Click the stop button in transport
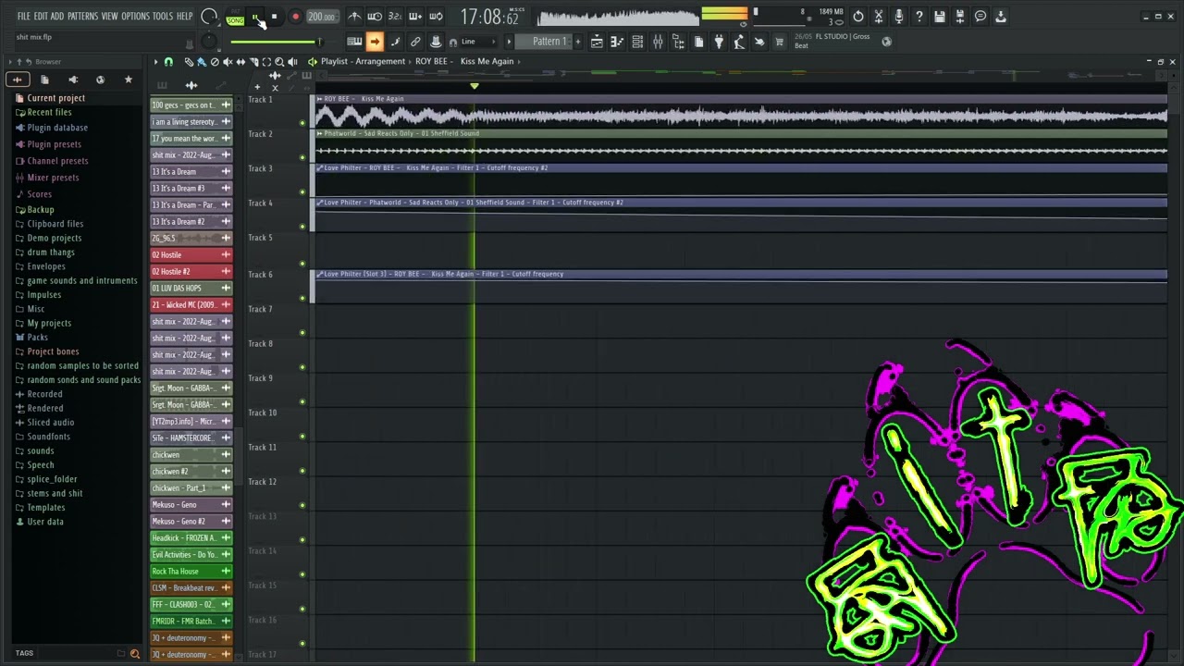1184x666 pixels. coord(274,17)
